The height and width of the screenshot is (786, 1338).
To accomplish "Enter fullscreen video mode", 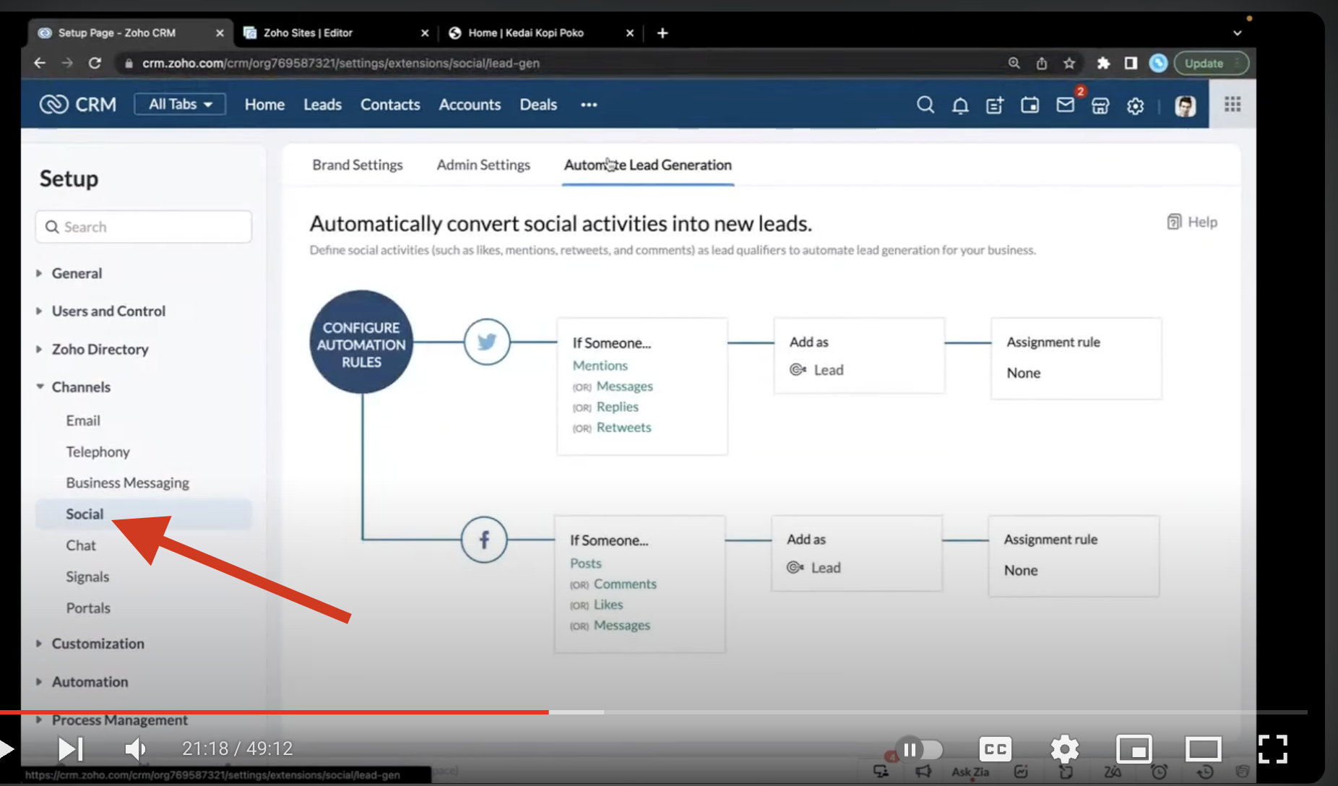I will 1272,749.
